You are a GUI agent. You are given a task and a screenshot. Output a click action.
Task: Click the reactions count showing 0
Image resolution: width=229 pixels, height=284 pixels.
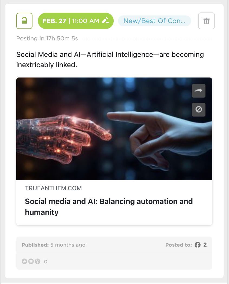[x=45, y=262]
